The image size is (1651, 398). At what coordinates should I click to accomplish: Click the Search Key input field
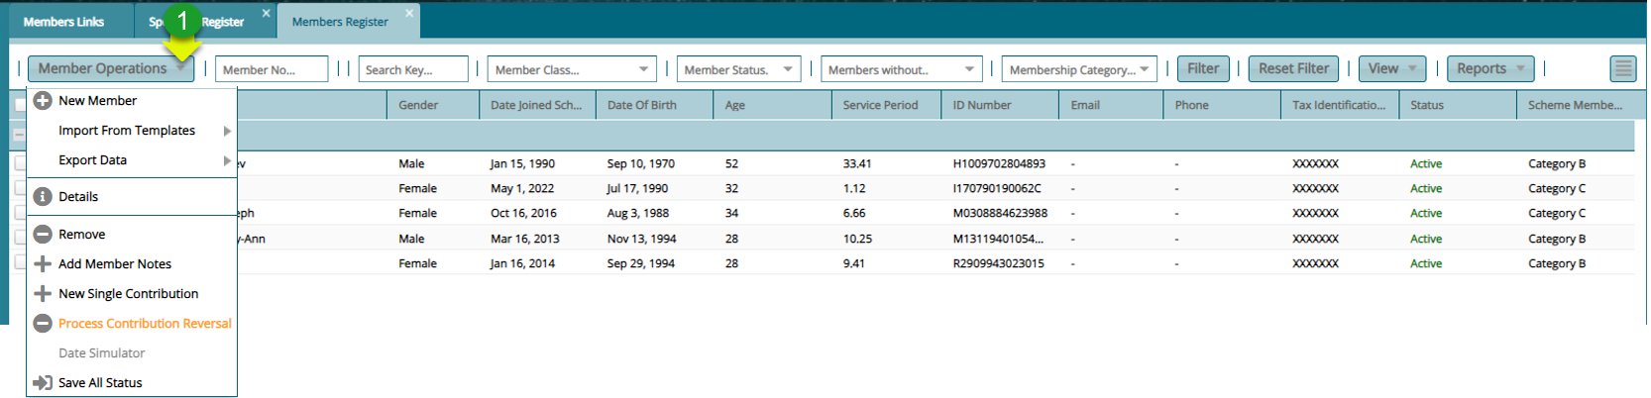click(x=413, y=69)
